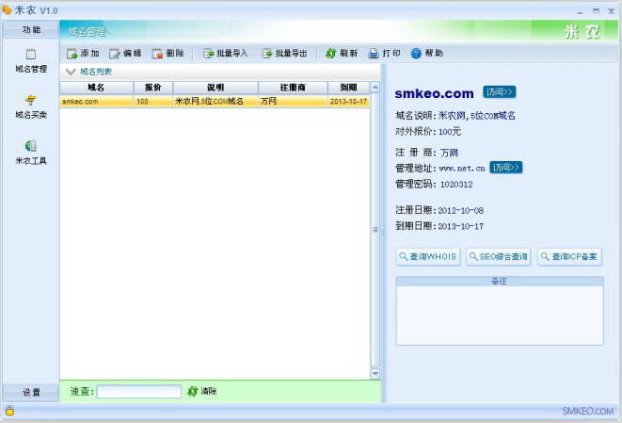Viewport: 622px width, 423px height.
Task: Sort by the 到期 column header
Action: coord(349,88)
